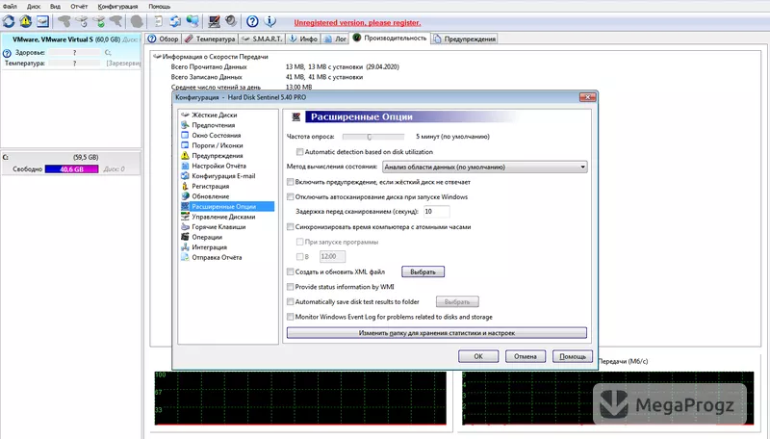Click the fourth greyed disk test toolbar icon
The image size is (770, 439).
click(115, 21)
